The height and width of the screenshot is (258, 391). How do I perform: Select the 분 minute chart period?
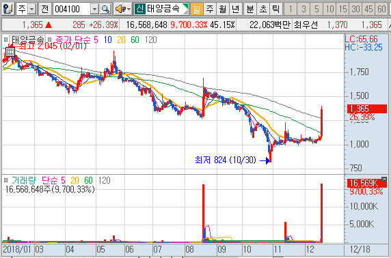[x=250, y=10]
